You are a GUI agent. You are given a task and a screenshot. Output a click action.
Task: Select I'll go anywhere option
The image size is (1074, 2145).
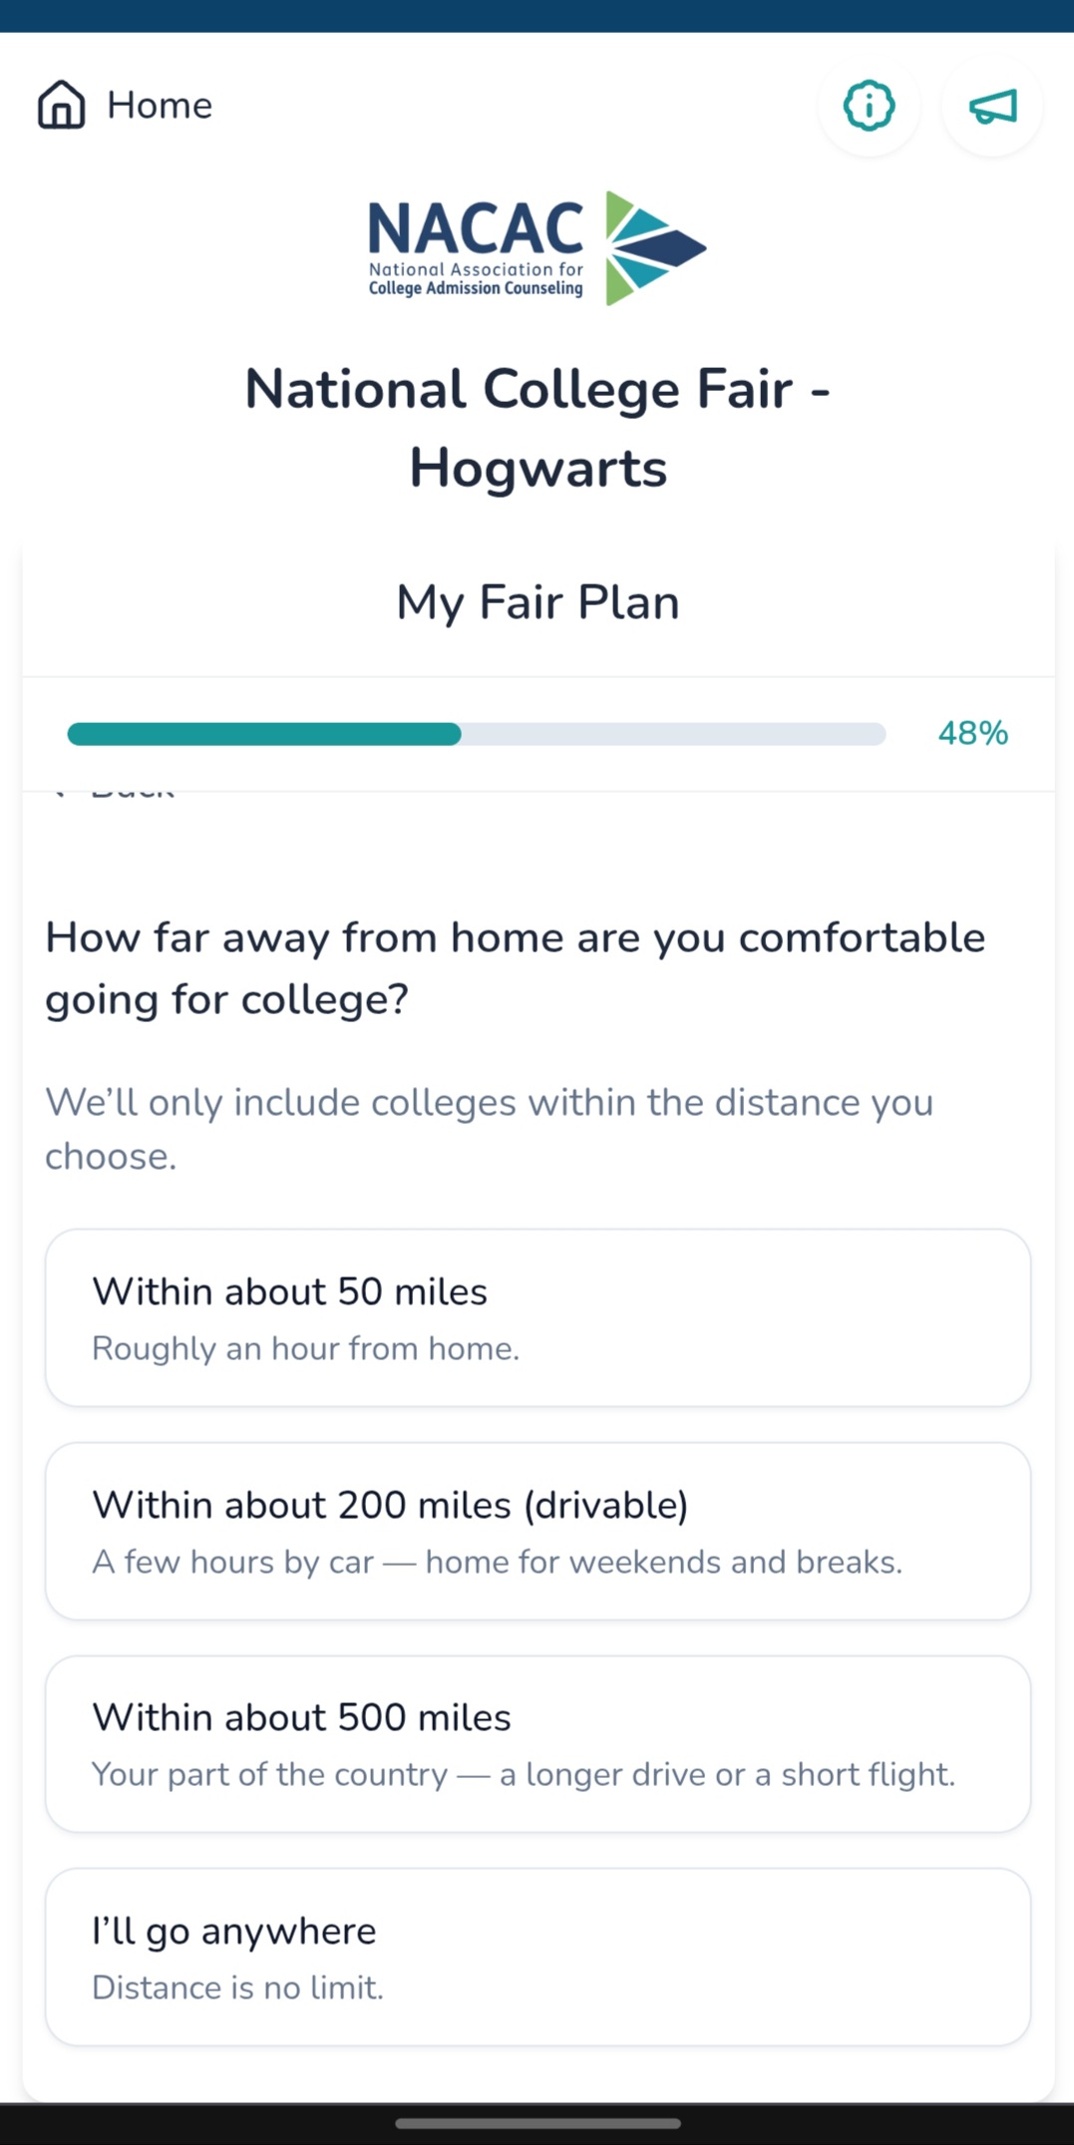click(537, 1957)
